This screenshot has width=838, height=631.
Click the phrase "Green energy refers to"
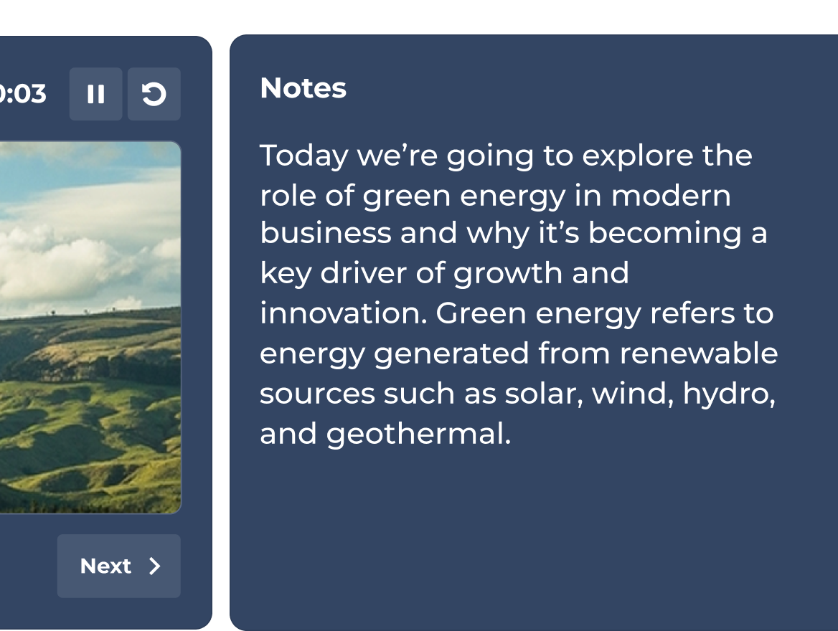[604, 314]
